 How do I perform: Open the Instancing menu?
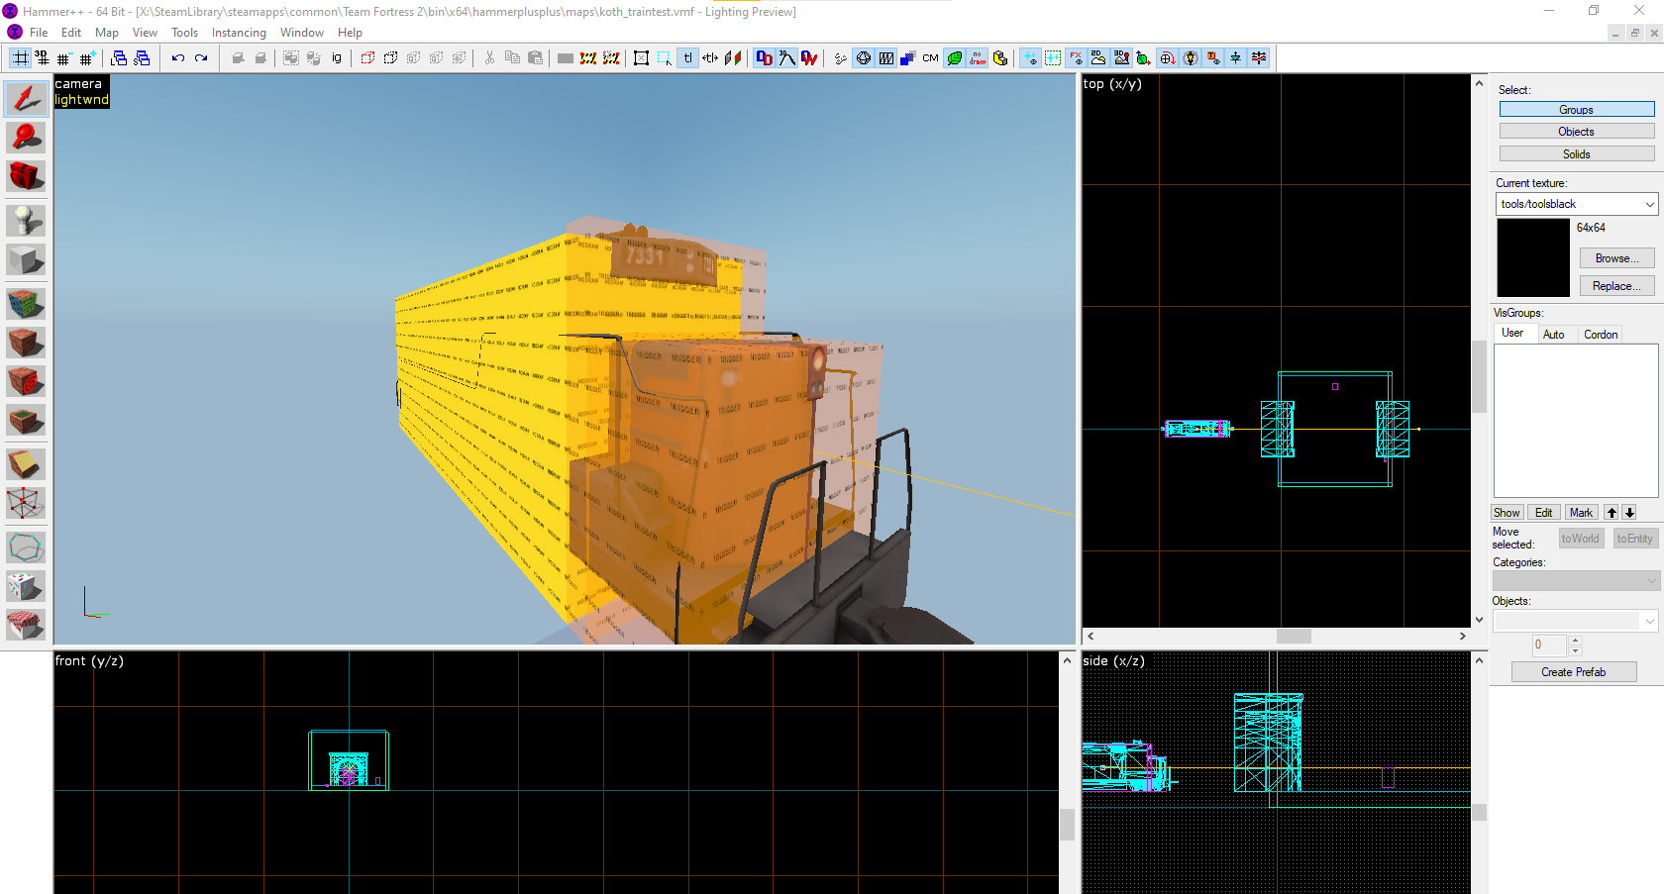click(x=239, y=33)
